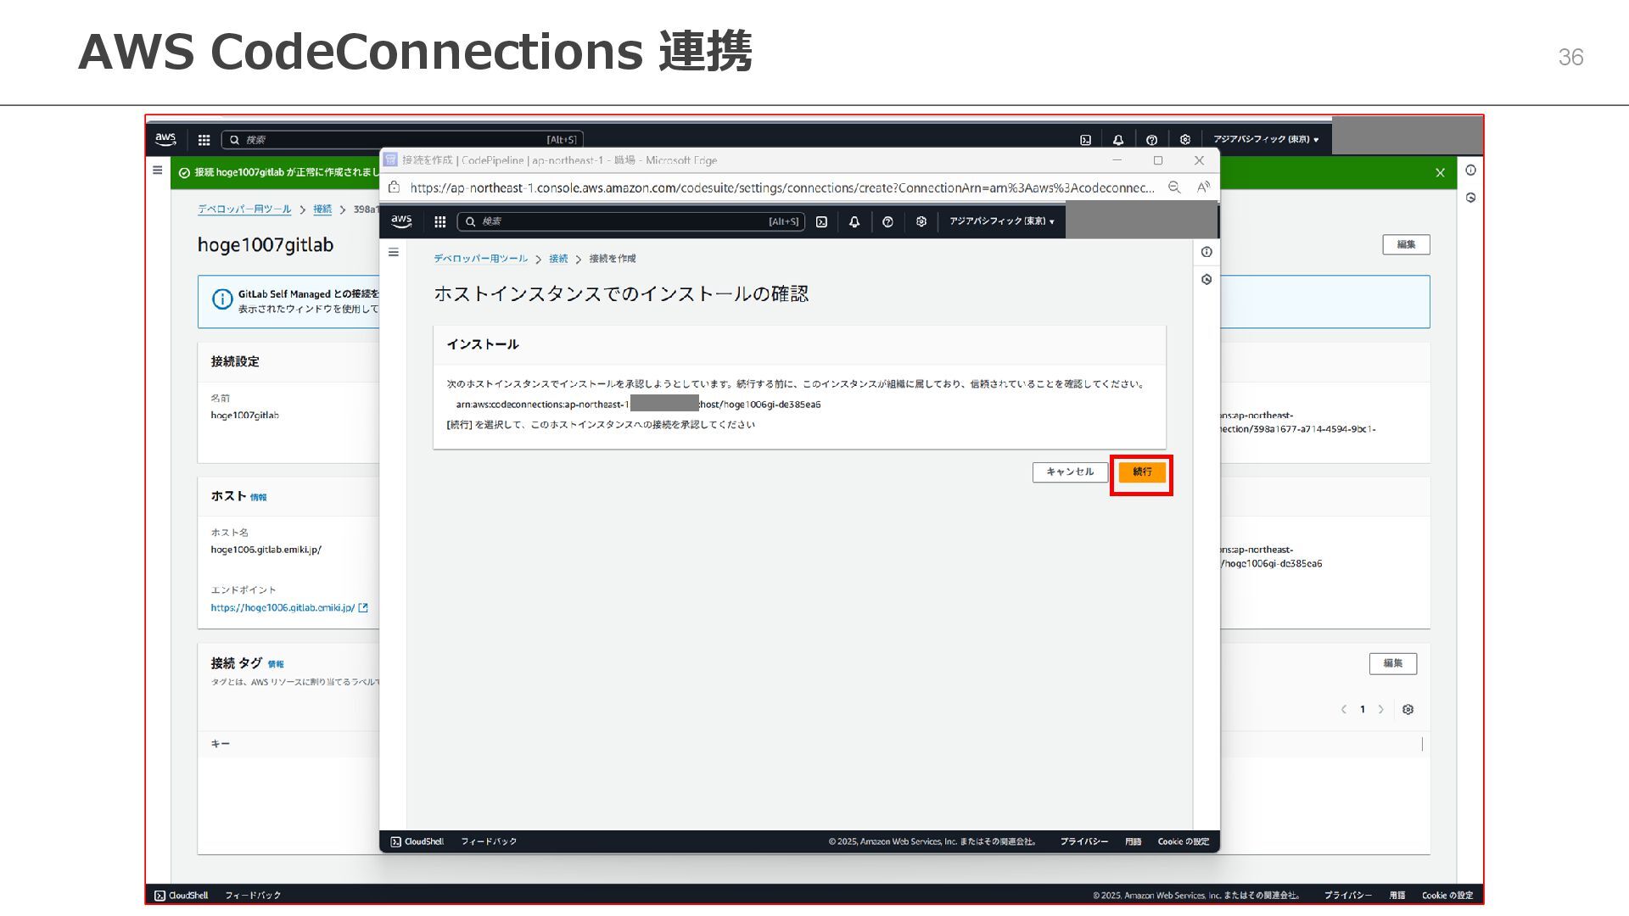Open AWS services grid in popup window
This screenshot has height=916, width=1629.
click(439, 221)
